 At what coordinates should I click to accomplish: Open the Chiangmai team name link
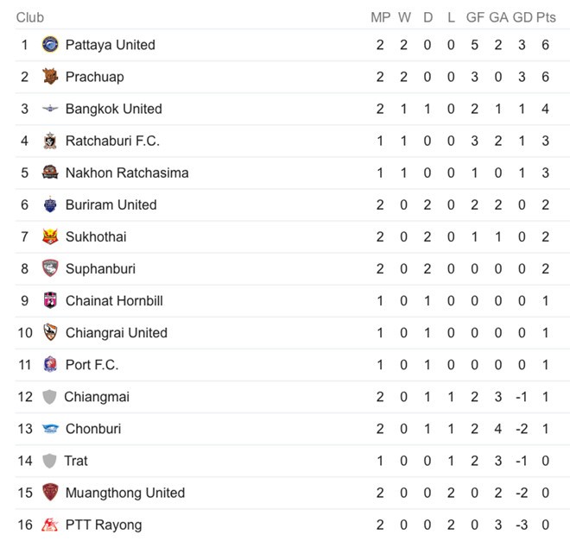[x=97, y=397]
